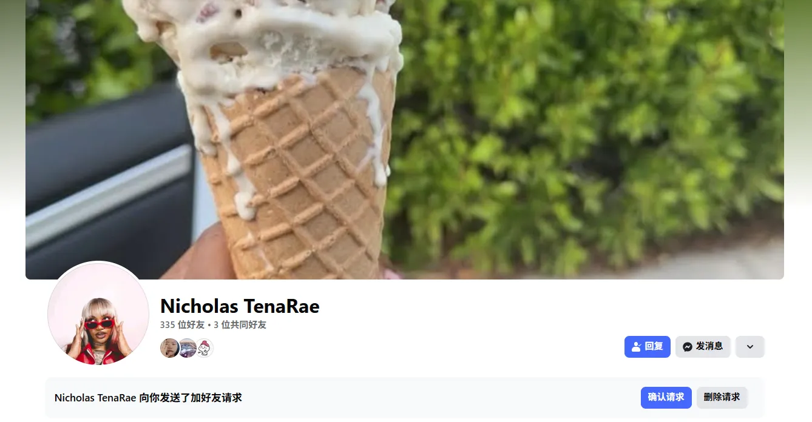Open the 335 位好友 friends list
The image size is (812, 422).
click(182, 325)
